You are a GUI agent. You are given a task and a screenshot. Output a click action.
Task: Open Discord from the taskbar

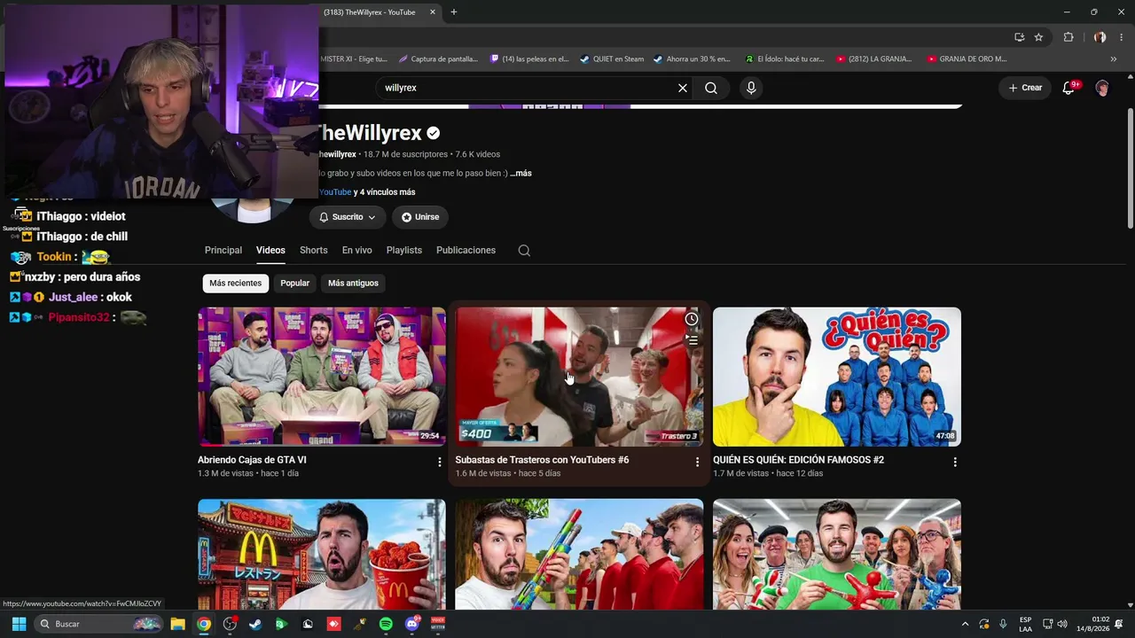[x=411, y=624]
